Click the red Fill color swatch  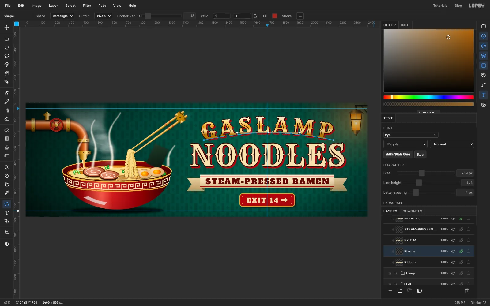point(275,16)
